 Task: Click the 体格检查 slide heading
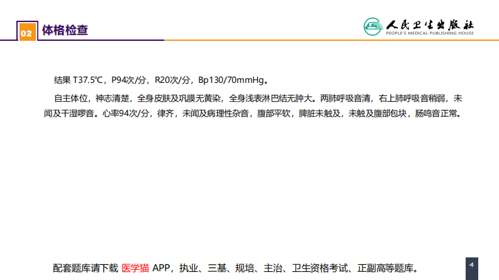point(65,30)
